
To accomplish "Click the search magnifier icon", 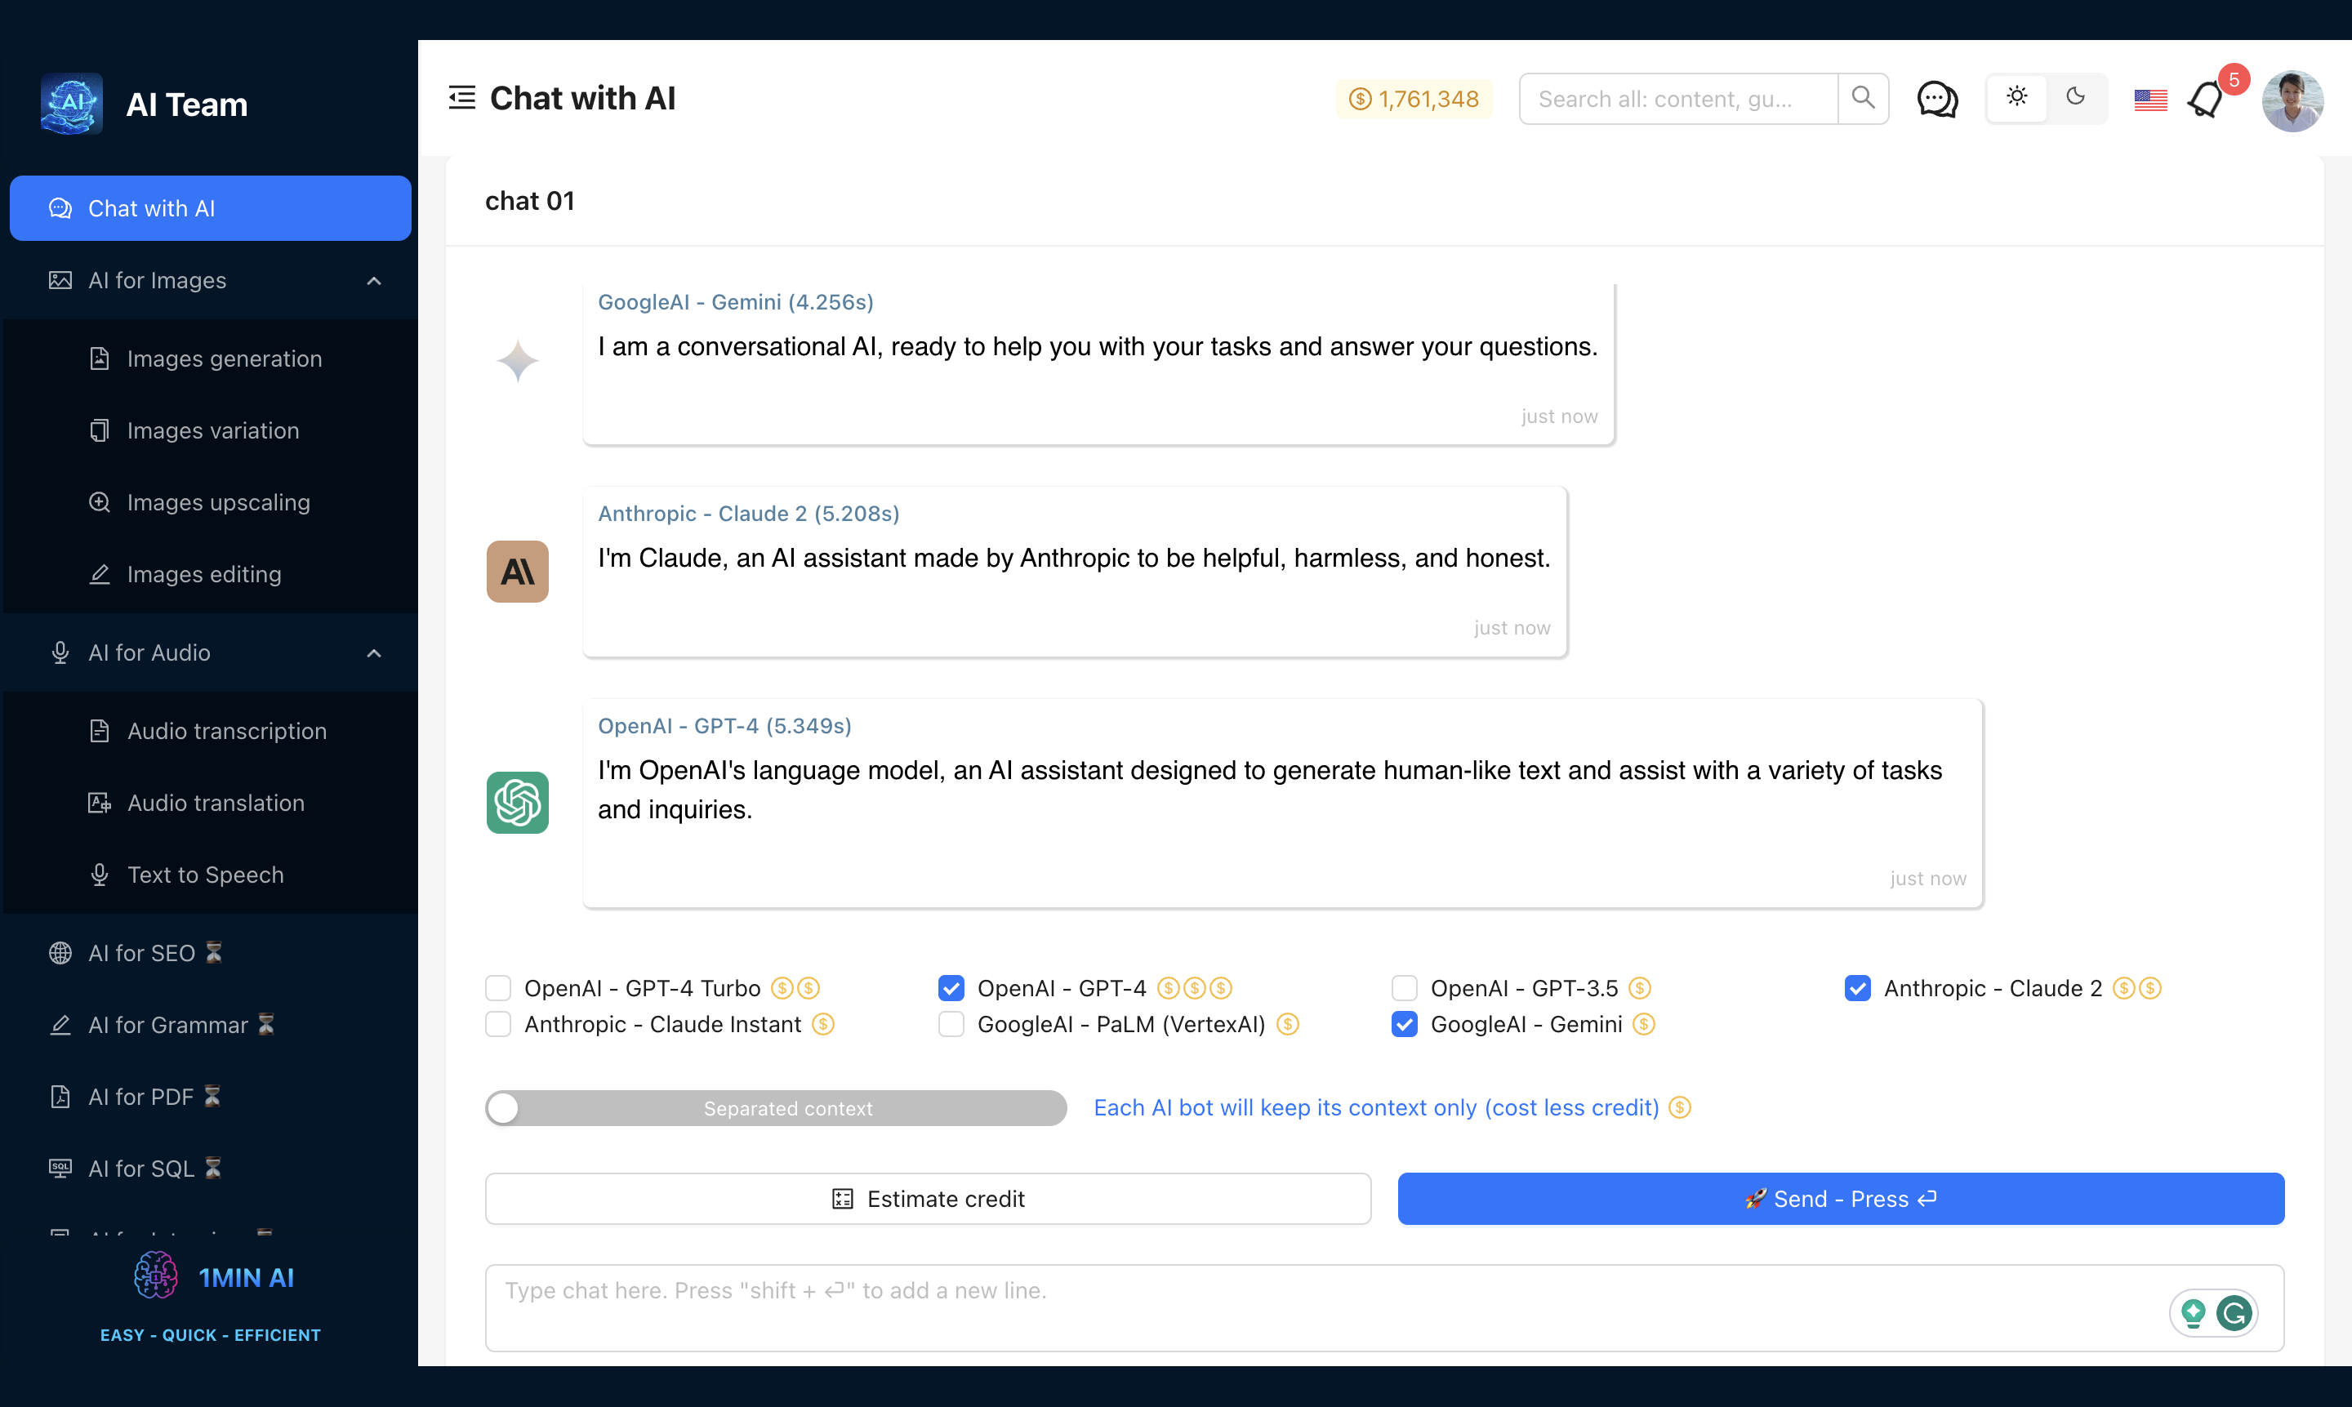I will [x=1862, y=98].
